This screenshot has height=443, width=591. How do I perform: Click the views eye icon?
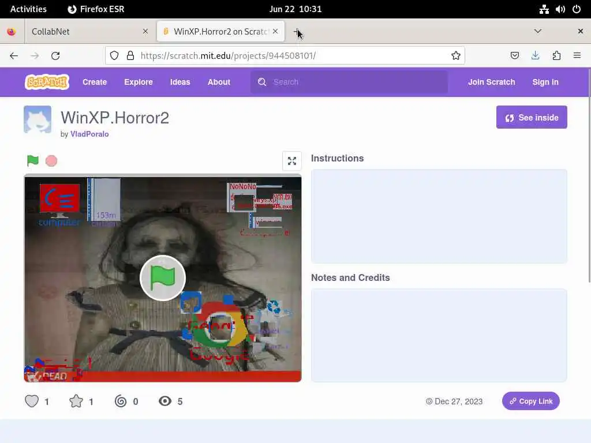tap(165, 401)
